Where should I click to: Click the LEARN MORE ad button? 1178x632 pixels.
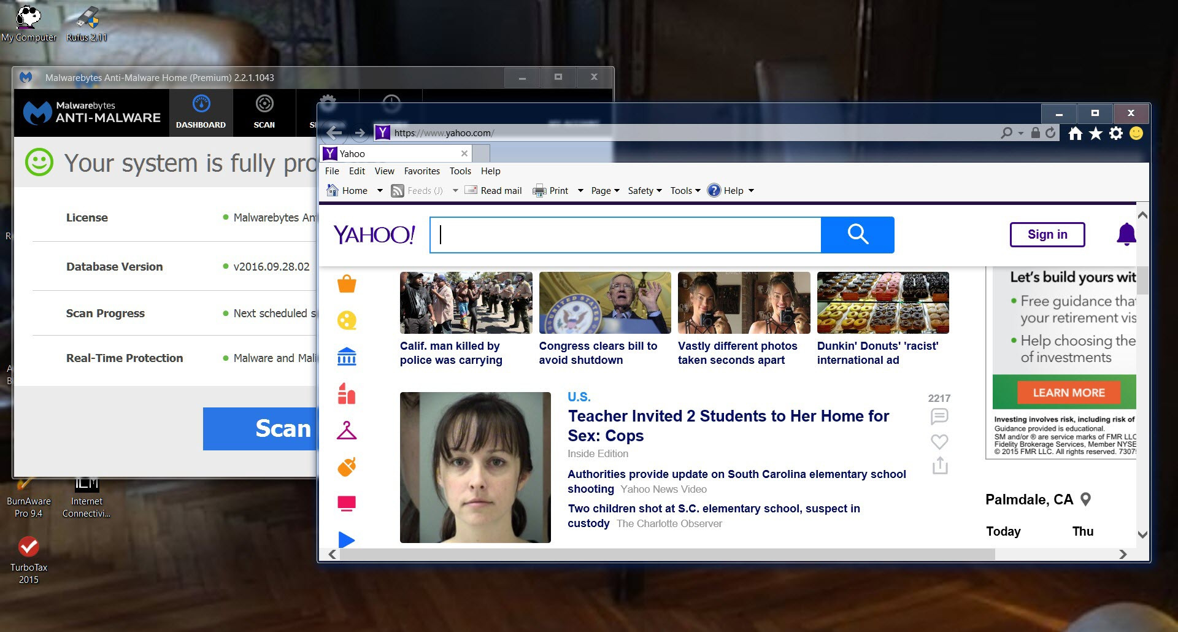coord(1068,393)
